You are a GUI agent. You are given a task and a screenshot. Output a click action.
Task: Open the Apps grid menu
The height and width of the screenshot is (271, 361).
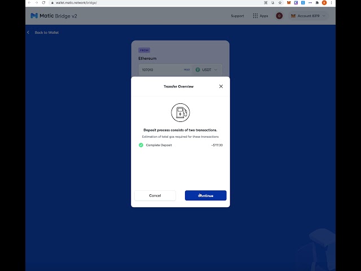click(261, 16)
